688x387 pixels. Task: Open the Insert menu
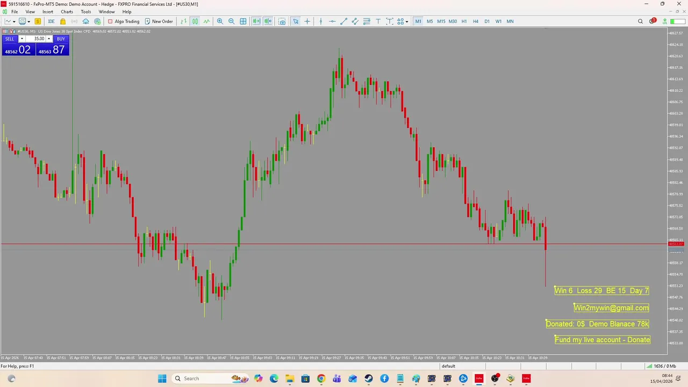pos(48,12)
